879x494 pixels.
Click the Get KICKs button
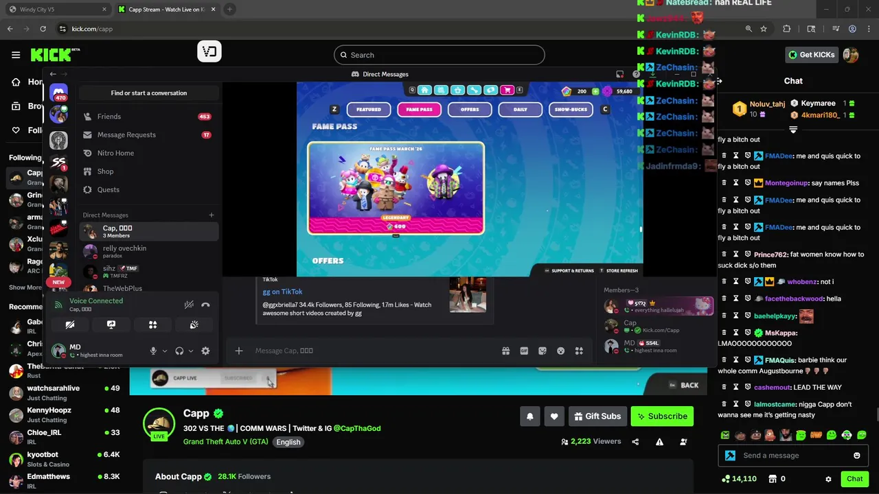tap(811, 55)
